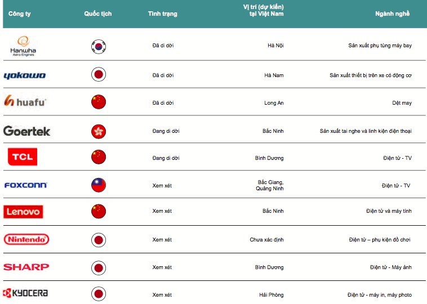
Task: Click the Hanwha Aero Engines logo
Action: [23, 46]
